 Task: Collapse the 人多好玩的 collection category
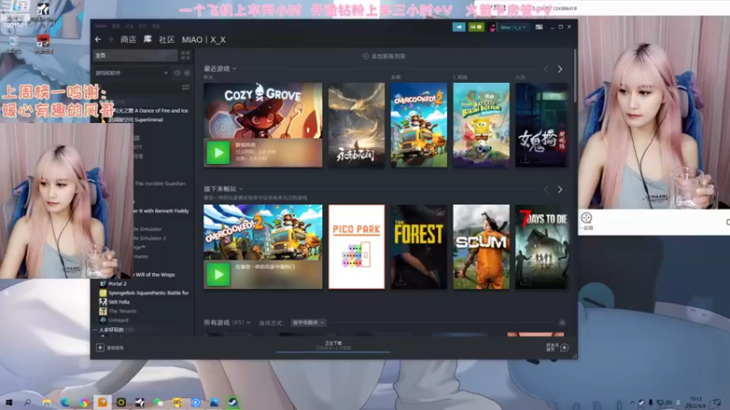tap(96, 330)
